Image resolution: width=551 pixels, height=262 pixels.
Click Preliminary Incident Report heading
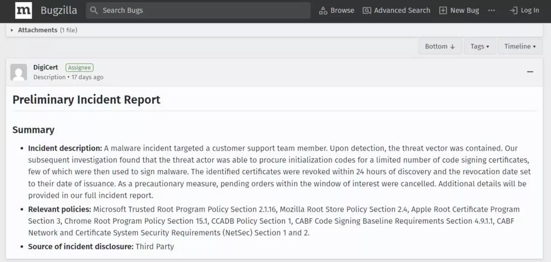tap(87, 100)
